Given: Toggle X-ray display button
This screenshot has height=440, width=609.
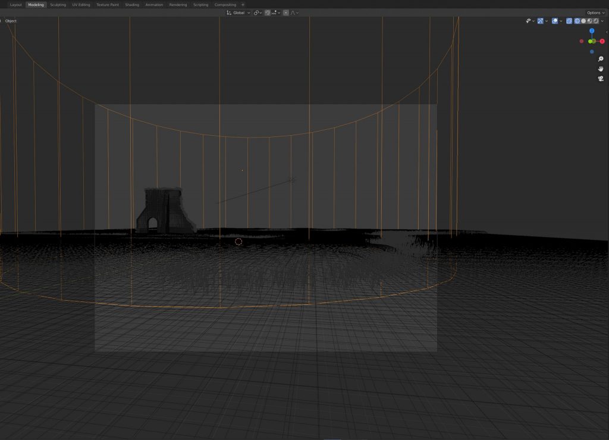Looking at the screenshot, I should pos(569,21).
